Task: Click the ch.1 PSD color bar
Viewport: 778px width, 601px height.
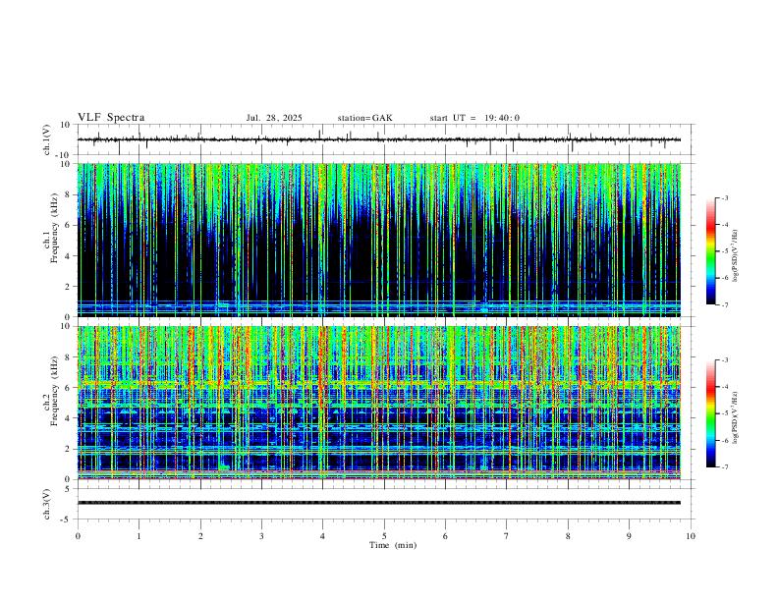Action: coord(711,251)
